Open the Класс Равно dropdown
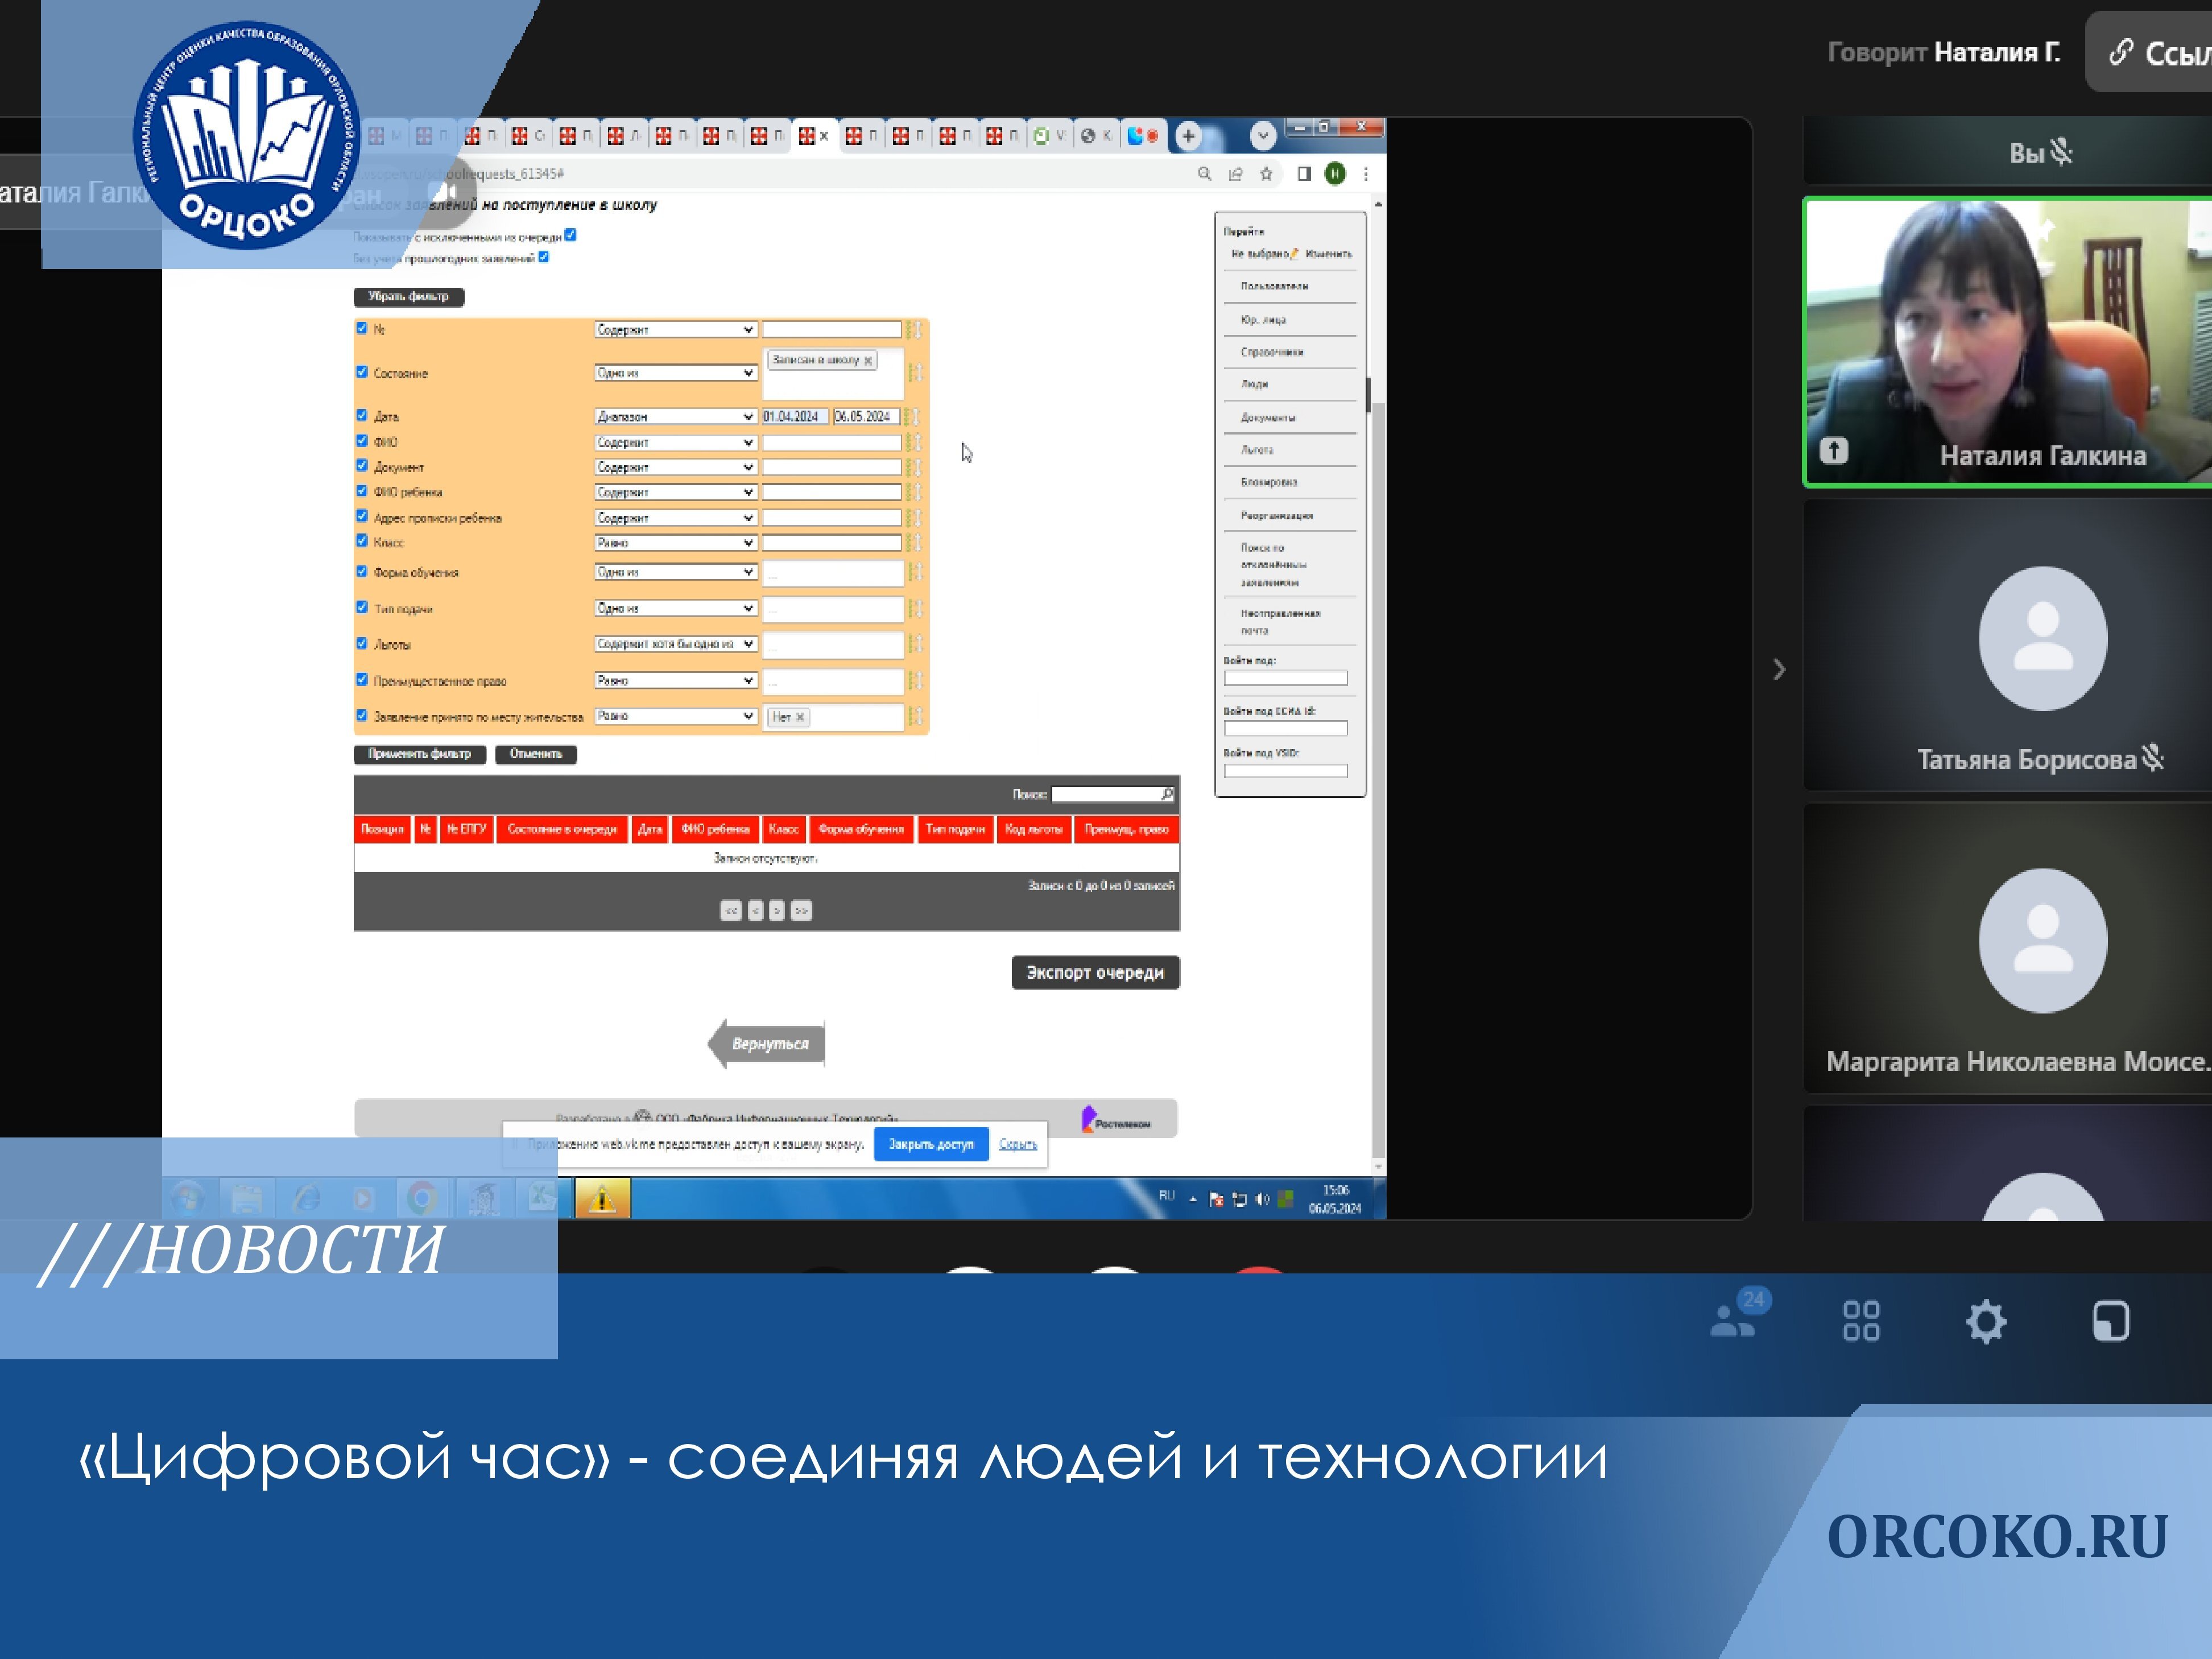Viewport: 2212px width, 1659px height. click(675, 542)
